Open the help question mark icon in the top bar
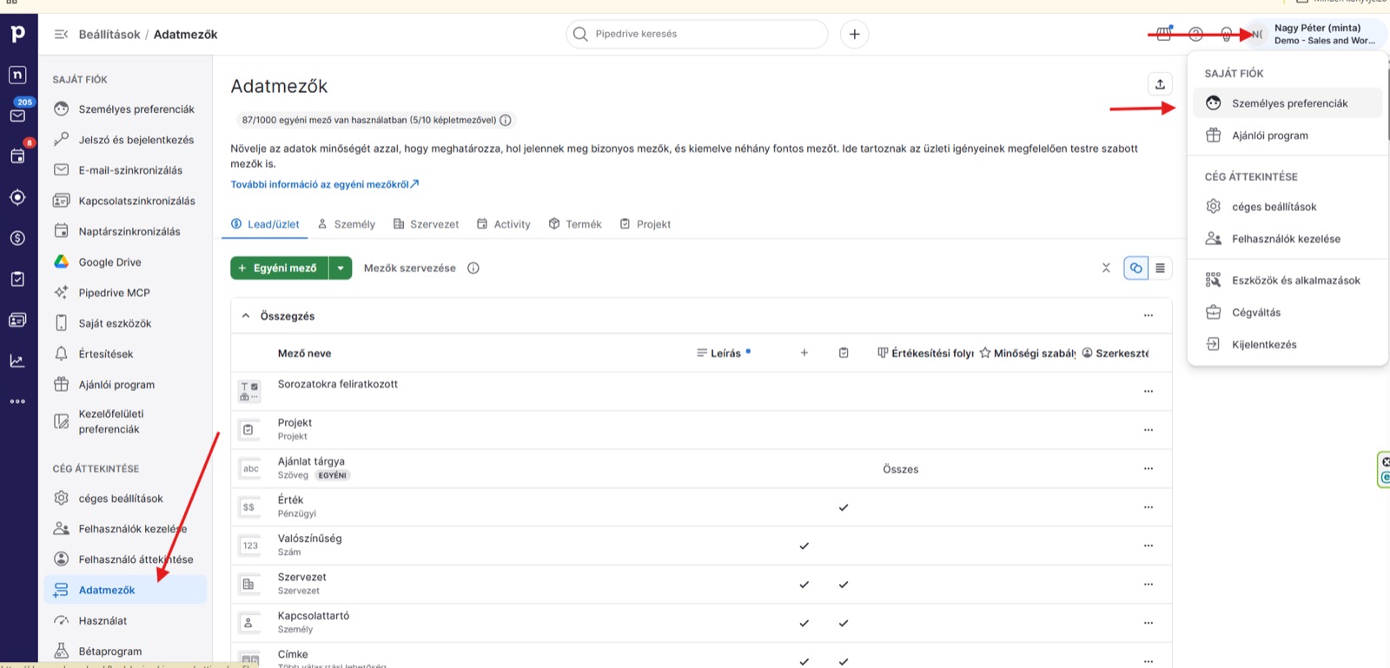 [x=1196, y=34]
